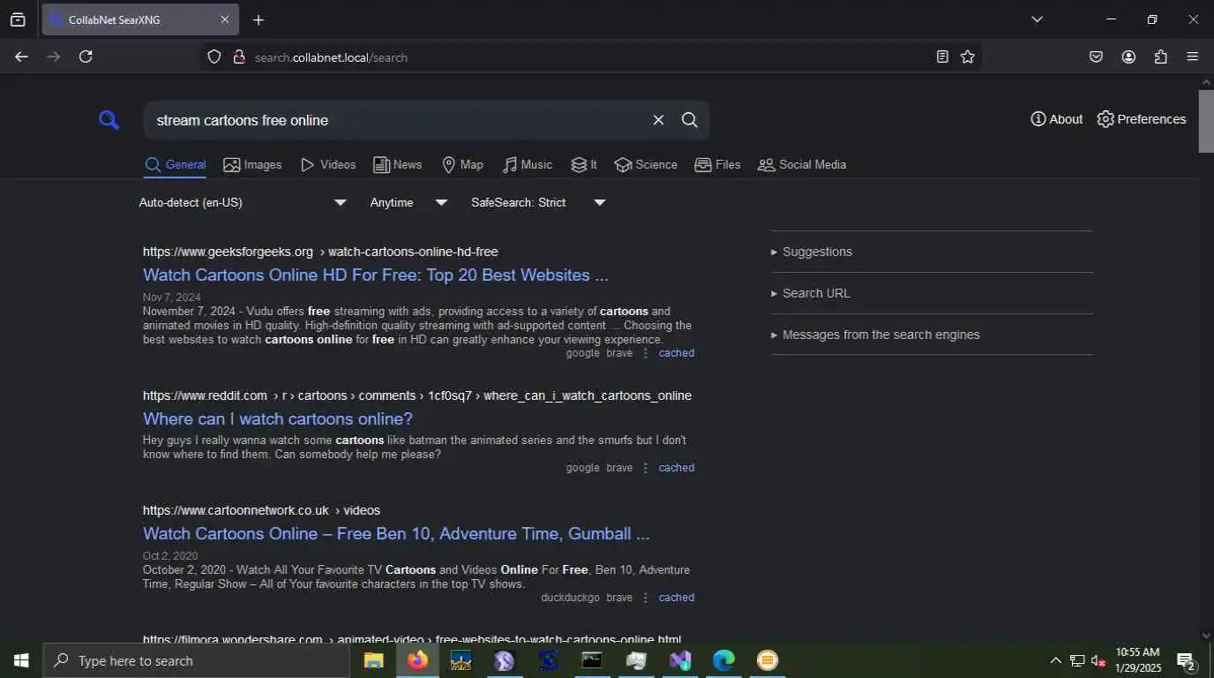This screenshot has height=678, width=1214.
Task: Click the cartoonnetwork.co.uk result URL
Action: [x=261, y=510]
